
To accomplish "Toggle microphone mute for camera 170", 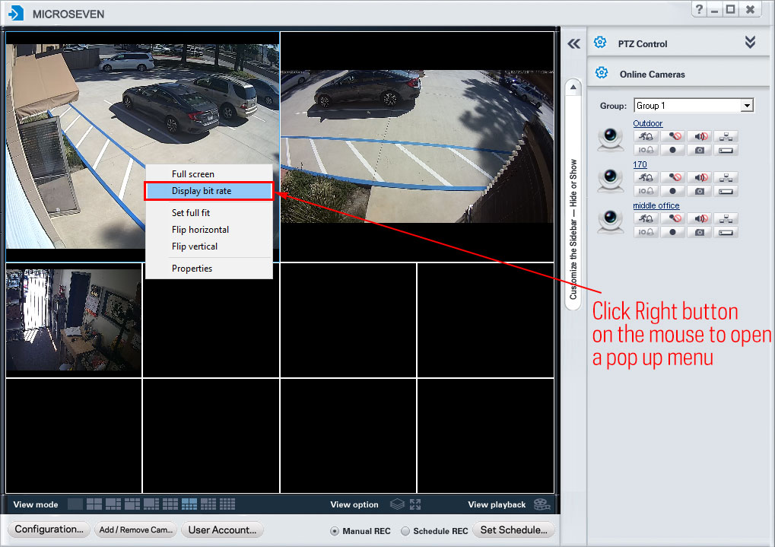I will point(672,177).
